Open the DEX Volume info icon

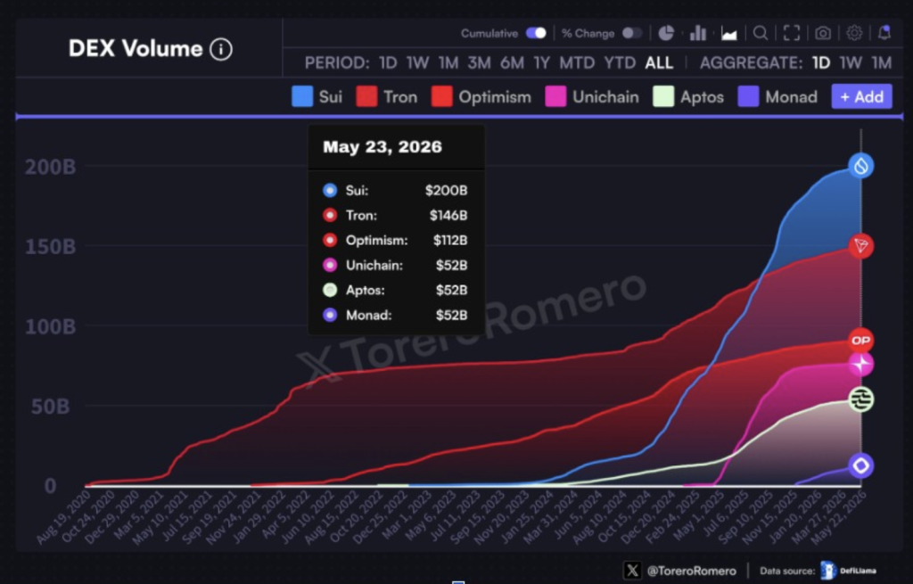[221, 50]
